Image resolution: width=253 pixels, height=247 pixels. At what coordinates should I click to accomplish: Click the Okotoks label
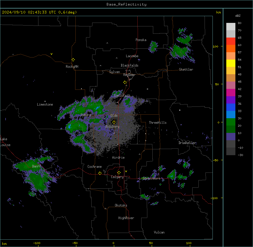[121, 205]
